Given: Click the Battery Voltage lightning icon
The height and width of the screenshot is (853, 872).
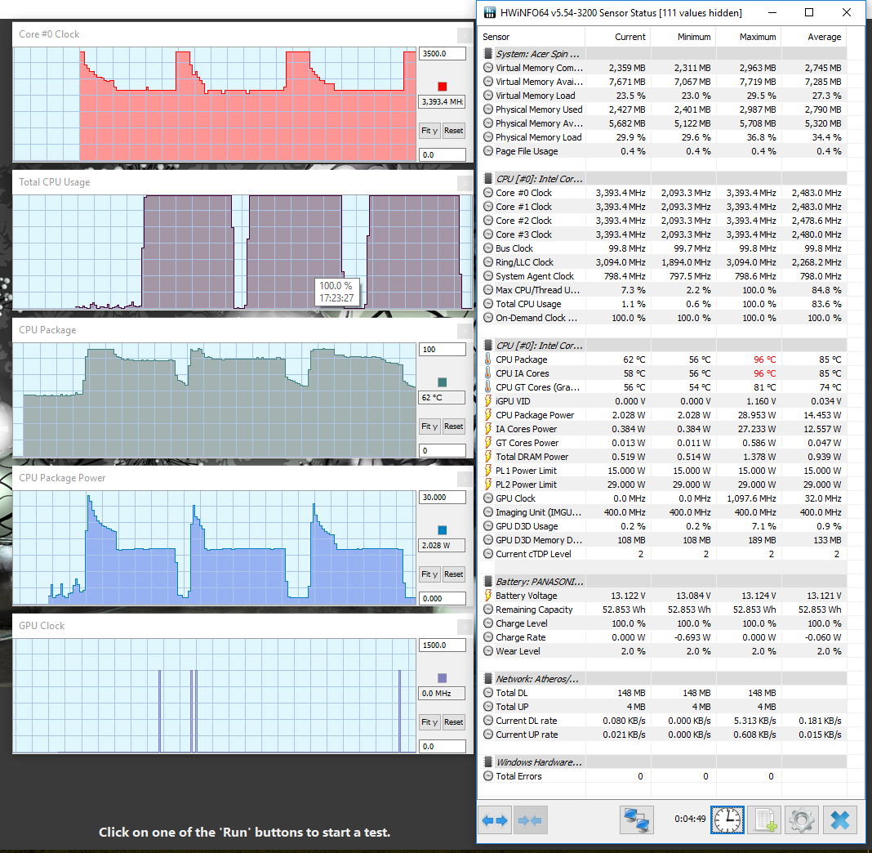Looking at the screenshot, I should point(488,596).
